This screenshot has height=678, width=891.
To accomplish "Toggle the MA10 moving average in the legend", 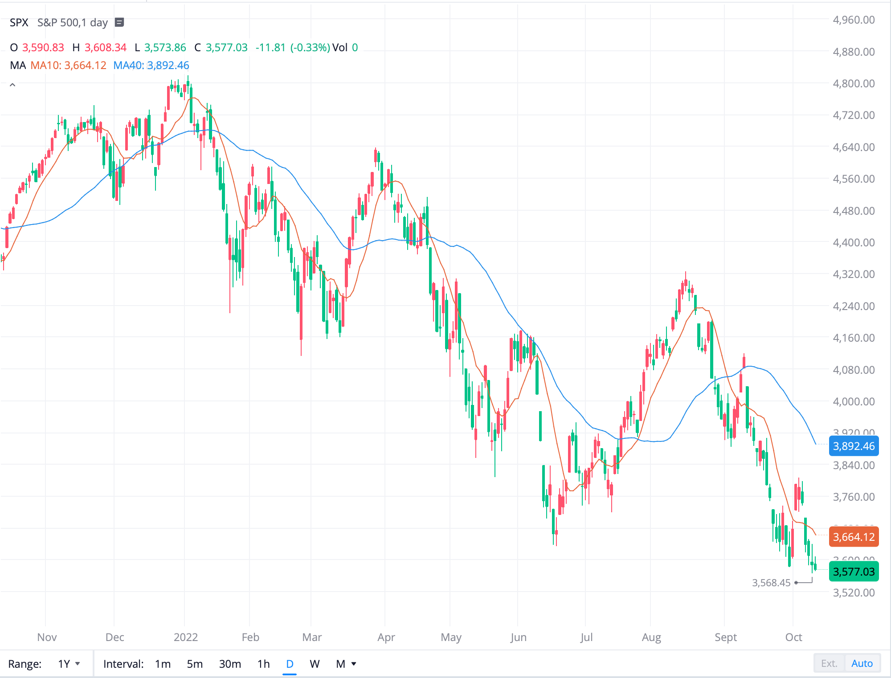I will [68, 65].
